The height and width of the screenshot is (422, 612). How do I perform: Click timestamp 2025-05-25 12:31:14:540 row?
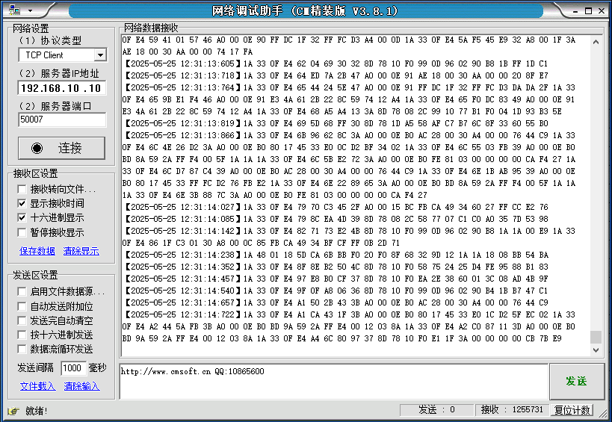point(336,291)
